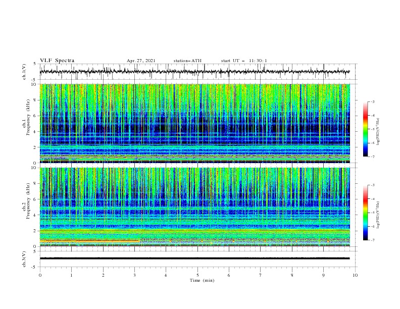Click the 'ch.3(V)' waveform axis label

click(24, 259)
